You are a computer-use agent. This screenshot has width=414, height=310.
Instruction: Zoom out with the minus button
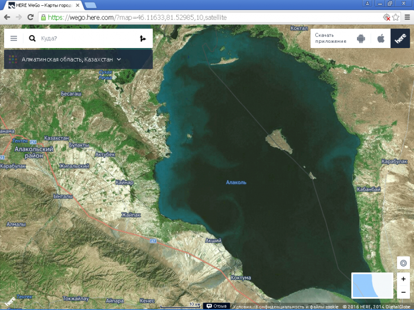(x=403, y=292)
